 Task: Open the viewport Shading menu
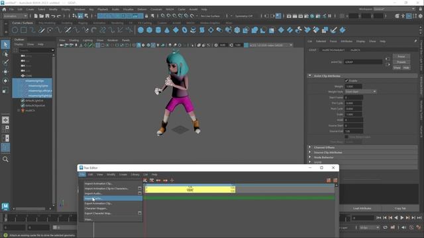[x=74, y=40]
